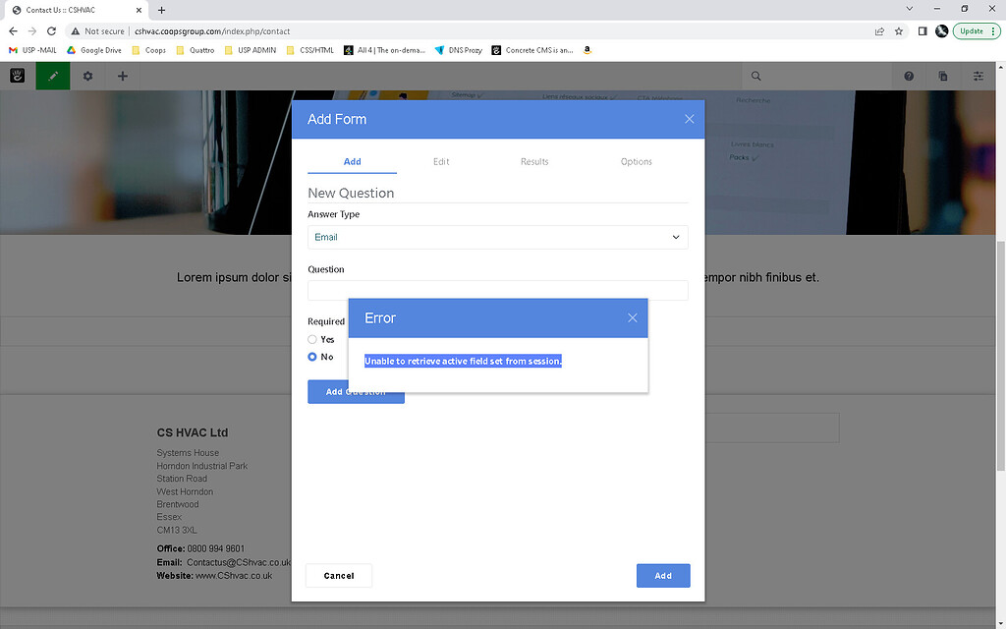1006x629 pixels.
Task: Click the pages/clipboard icon on the toolbar
Action: pos(943,76)
